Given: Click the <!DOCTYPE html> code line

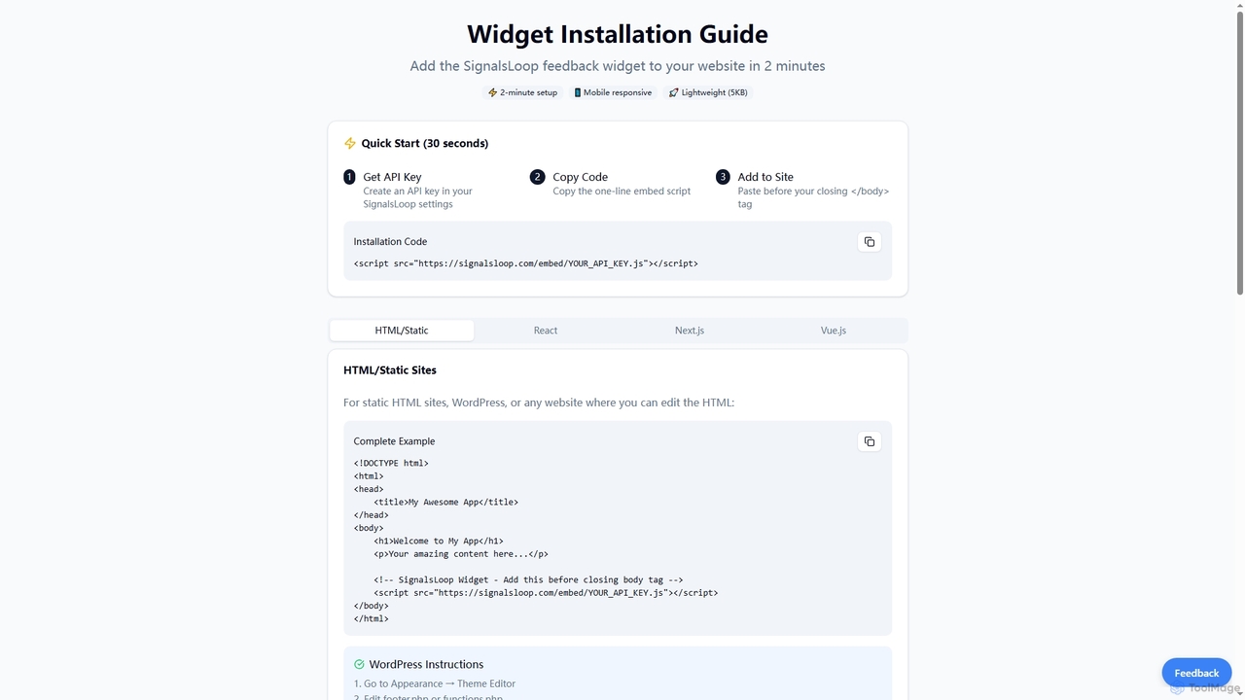Looking at the screenshot, I should tap(391, 464).
